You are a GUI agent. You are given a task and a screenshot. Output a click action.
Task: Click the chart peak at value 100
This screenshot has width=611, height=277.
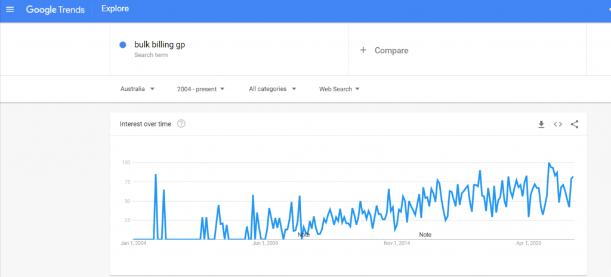point(549,163)
